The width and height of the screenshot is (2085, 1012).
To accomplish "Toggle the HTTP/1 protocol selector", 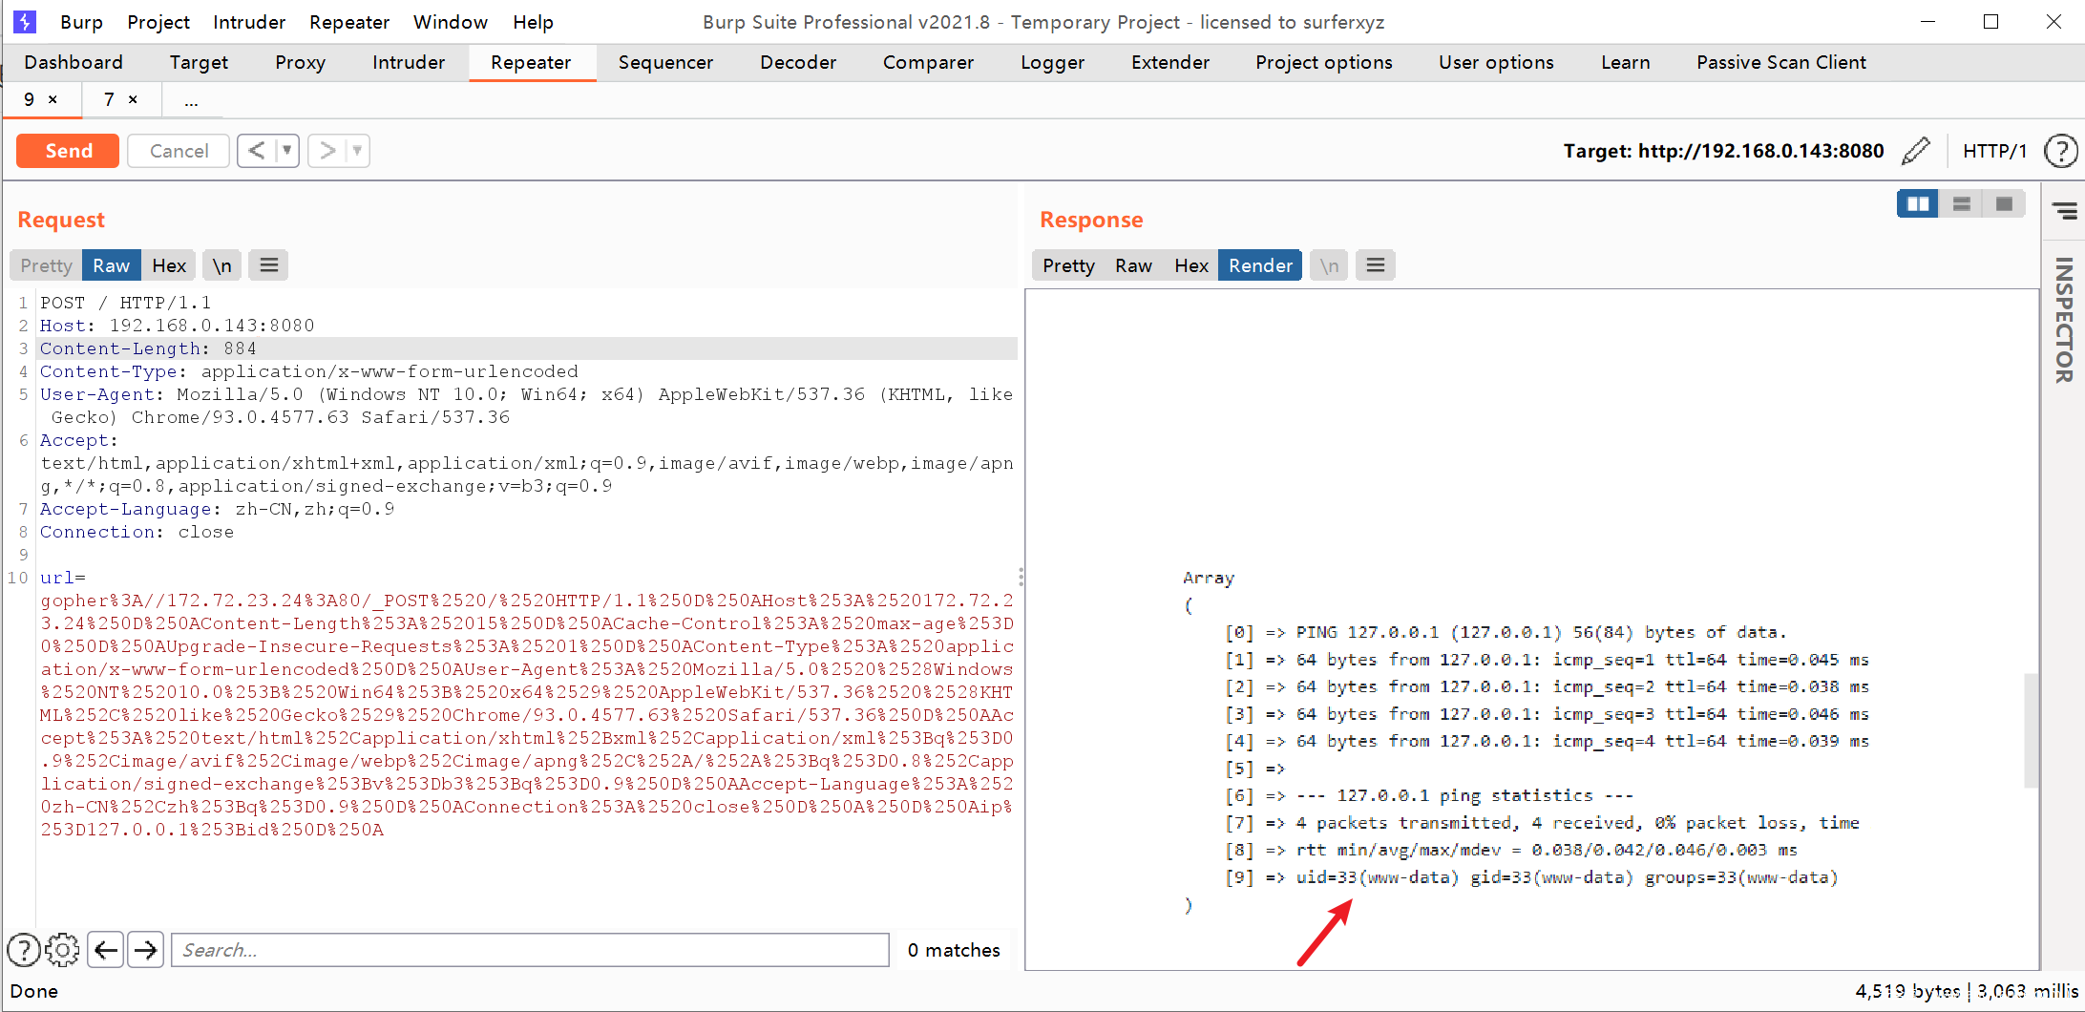I will [x=1994, y=151].
